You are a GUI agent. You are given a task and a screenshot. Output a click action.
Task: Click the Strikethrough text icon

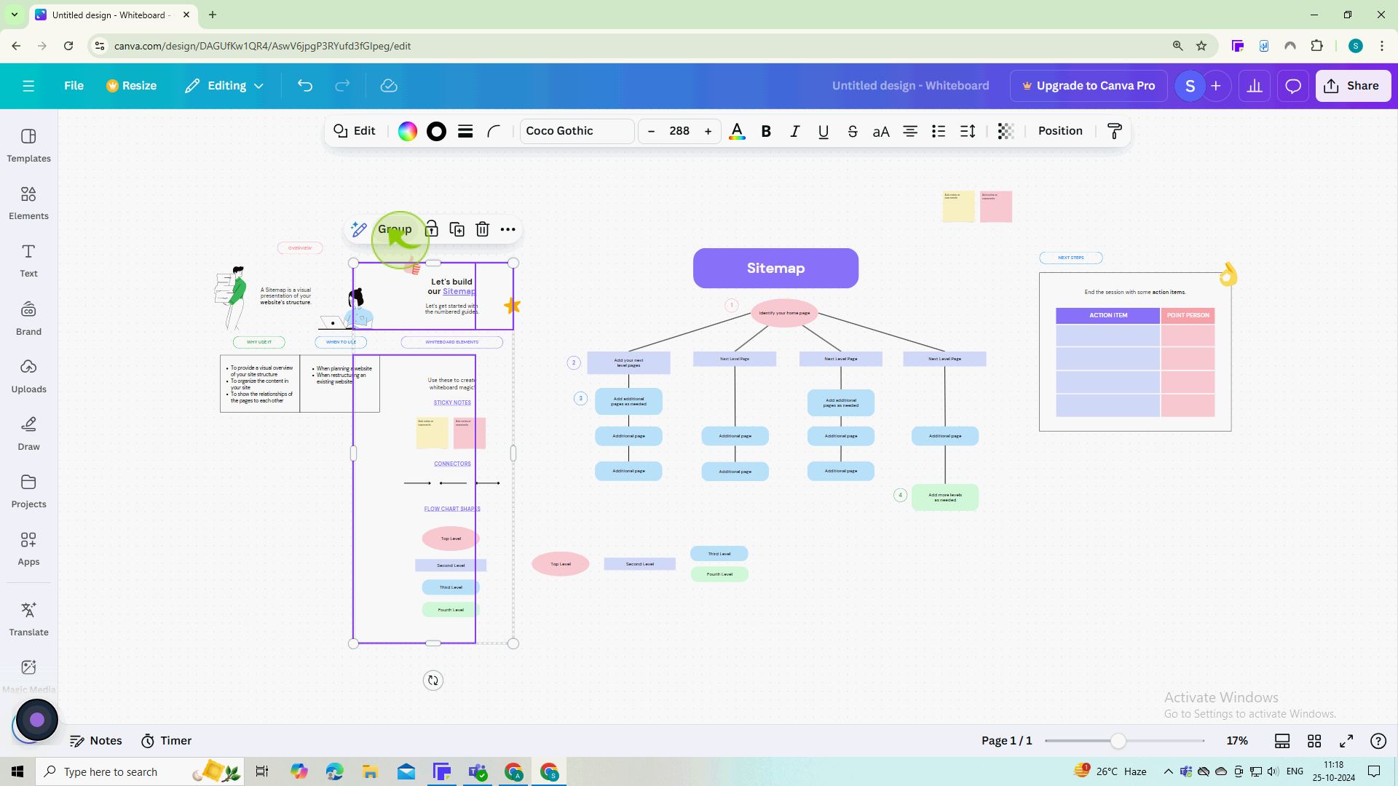coord(853,132)
